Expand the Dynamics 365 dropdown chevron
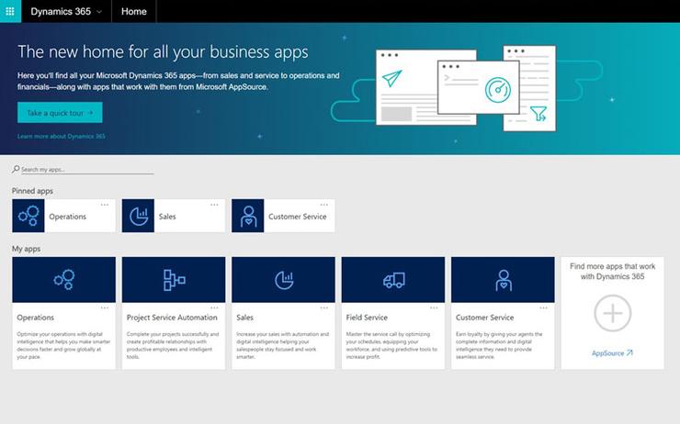Image resolution: width=680 pixels, height=424 pixels. pos(99,12)
